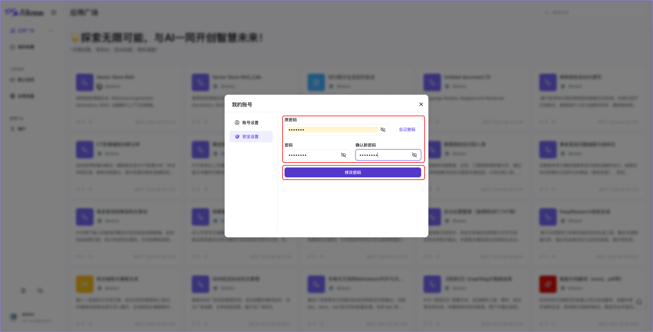
Task: Click the document icon at the sidebar bottom
Action: pyautogui.click(x=23, y=290)
